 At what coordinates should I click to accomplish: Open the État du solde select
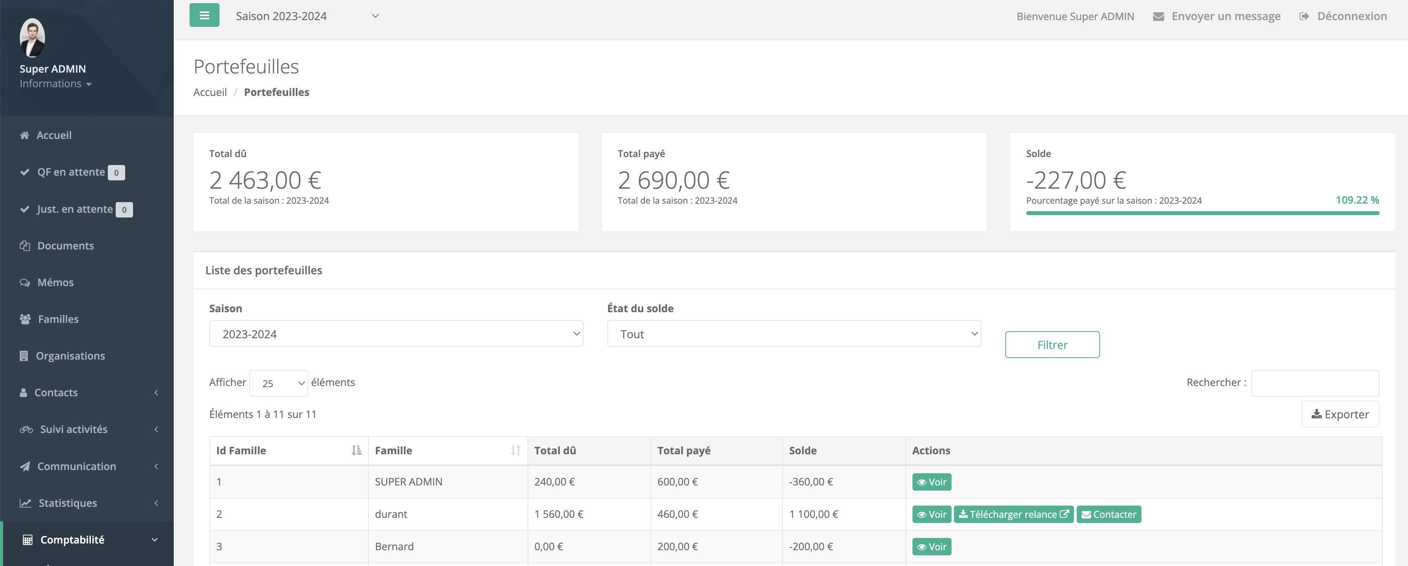coord(794,334)
